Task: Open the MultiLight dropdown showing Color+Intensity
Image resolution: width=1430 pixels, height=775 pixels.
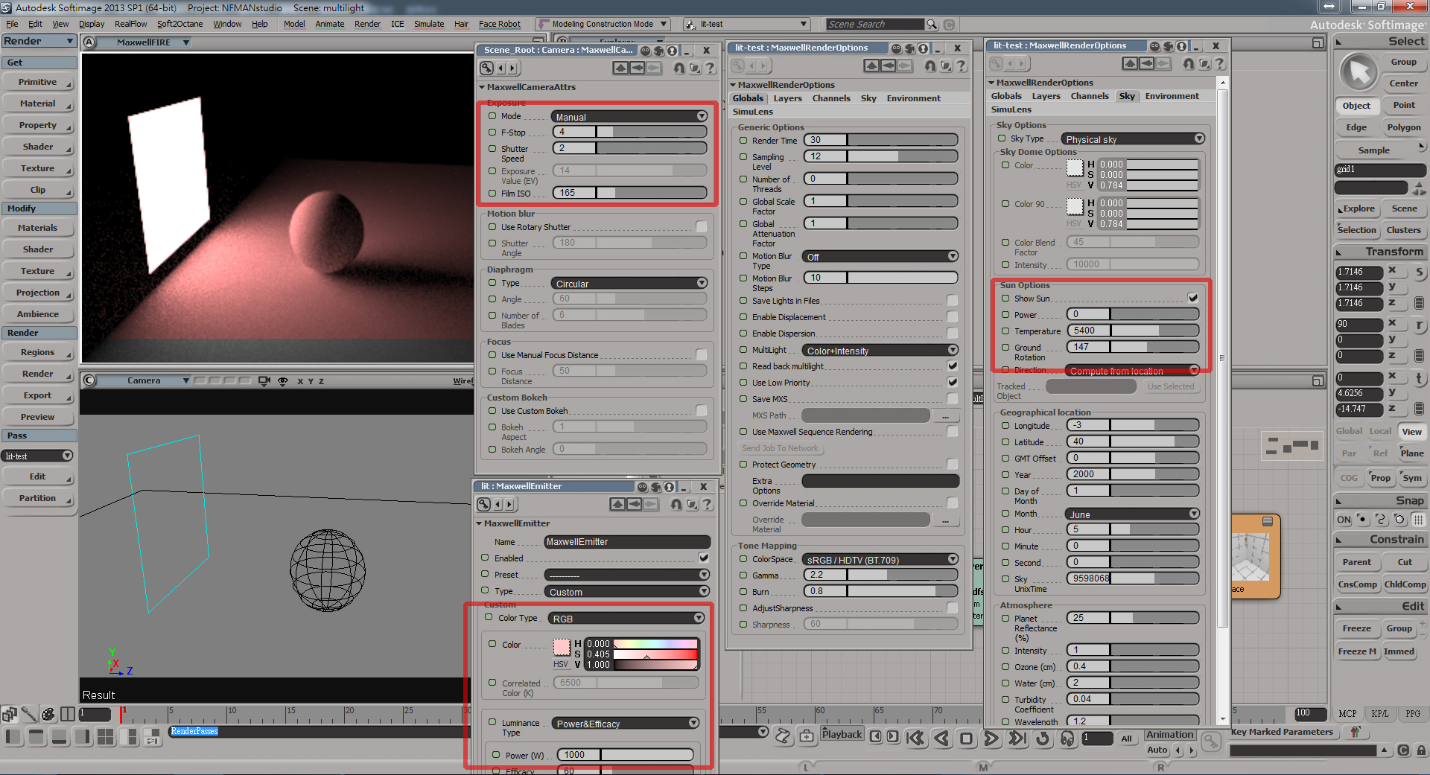Action: (880, 351)
